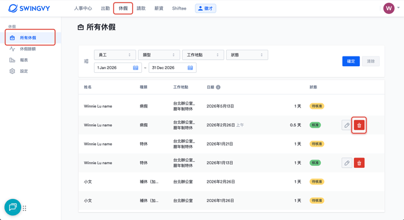Open the calendar icon for the start date
Image resolution: width=404 pixels, height=220 pixels.
click(x=136, y=68)
